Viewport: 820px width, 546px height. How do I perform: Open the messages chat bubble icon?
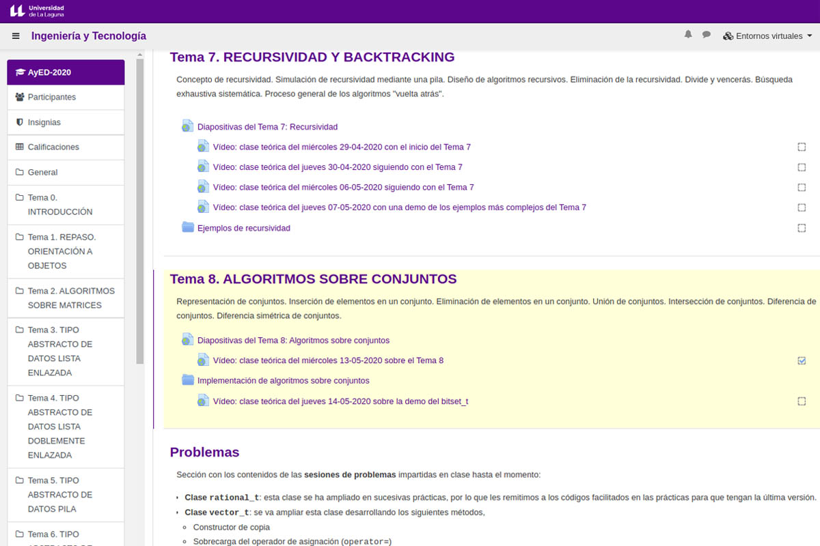coord(707,35)
